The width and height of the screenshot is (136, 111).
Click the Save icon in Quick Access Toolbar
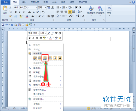coord(3,25)
